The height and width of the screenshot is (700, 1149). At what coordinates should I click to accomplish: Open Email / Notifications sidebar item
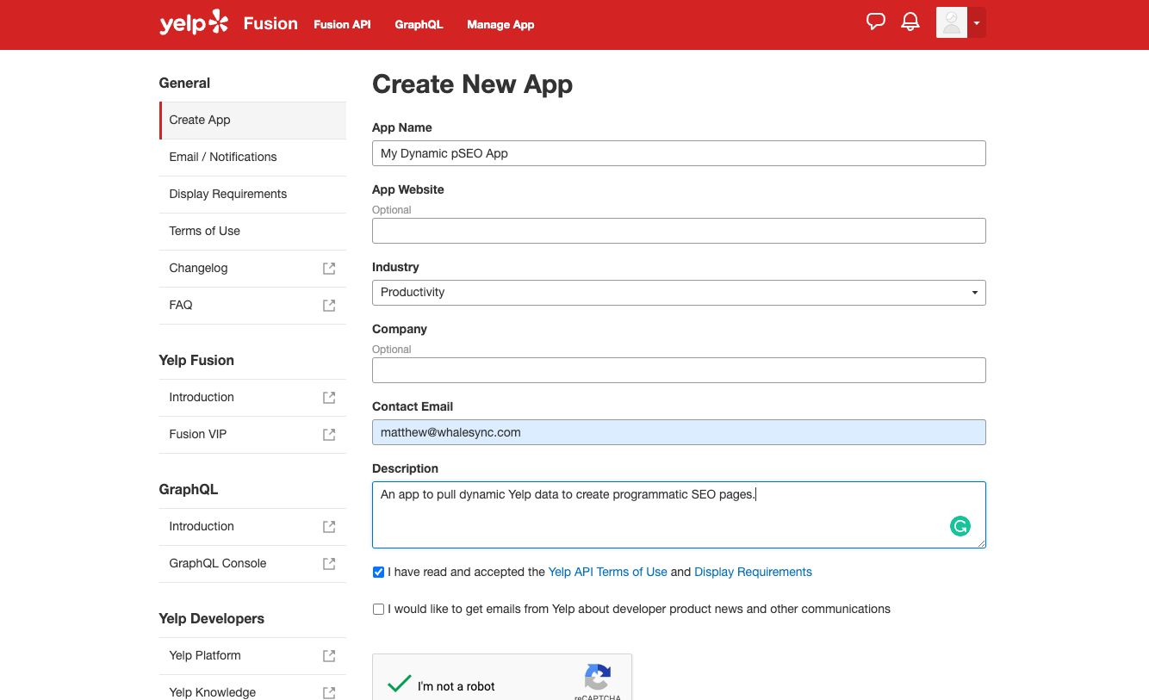click(x=253, y=157)
